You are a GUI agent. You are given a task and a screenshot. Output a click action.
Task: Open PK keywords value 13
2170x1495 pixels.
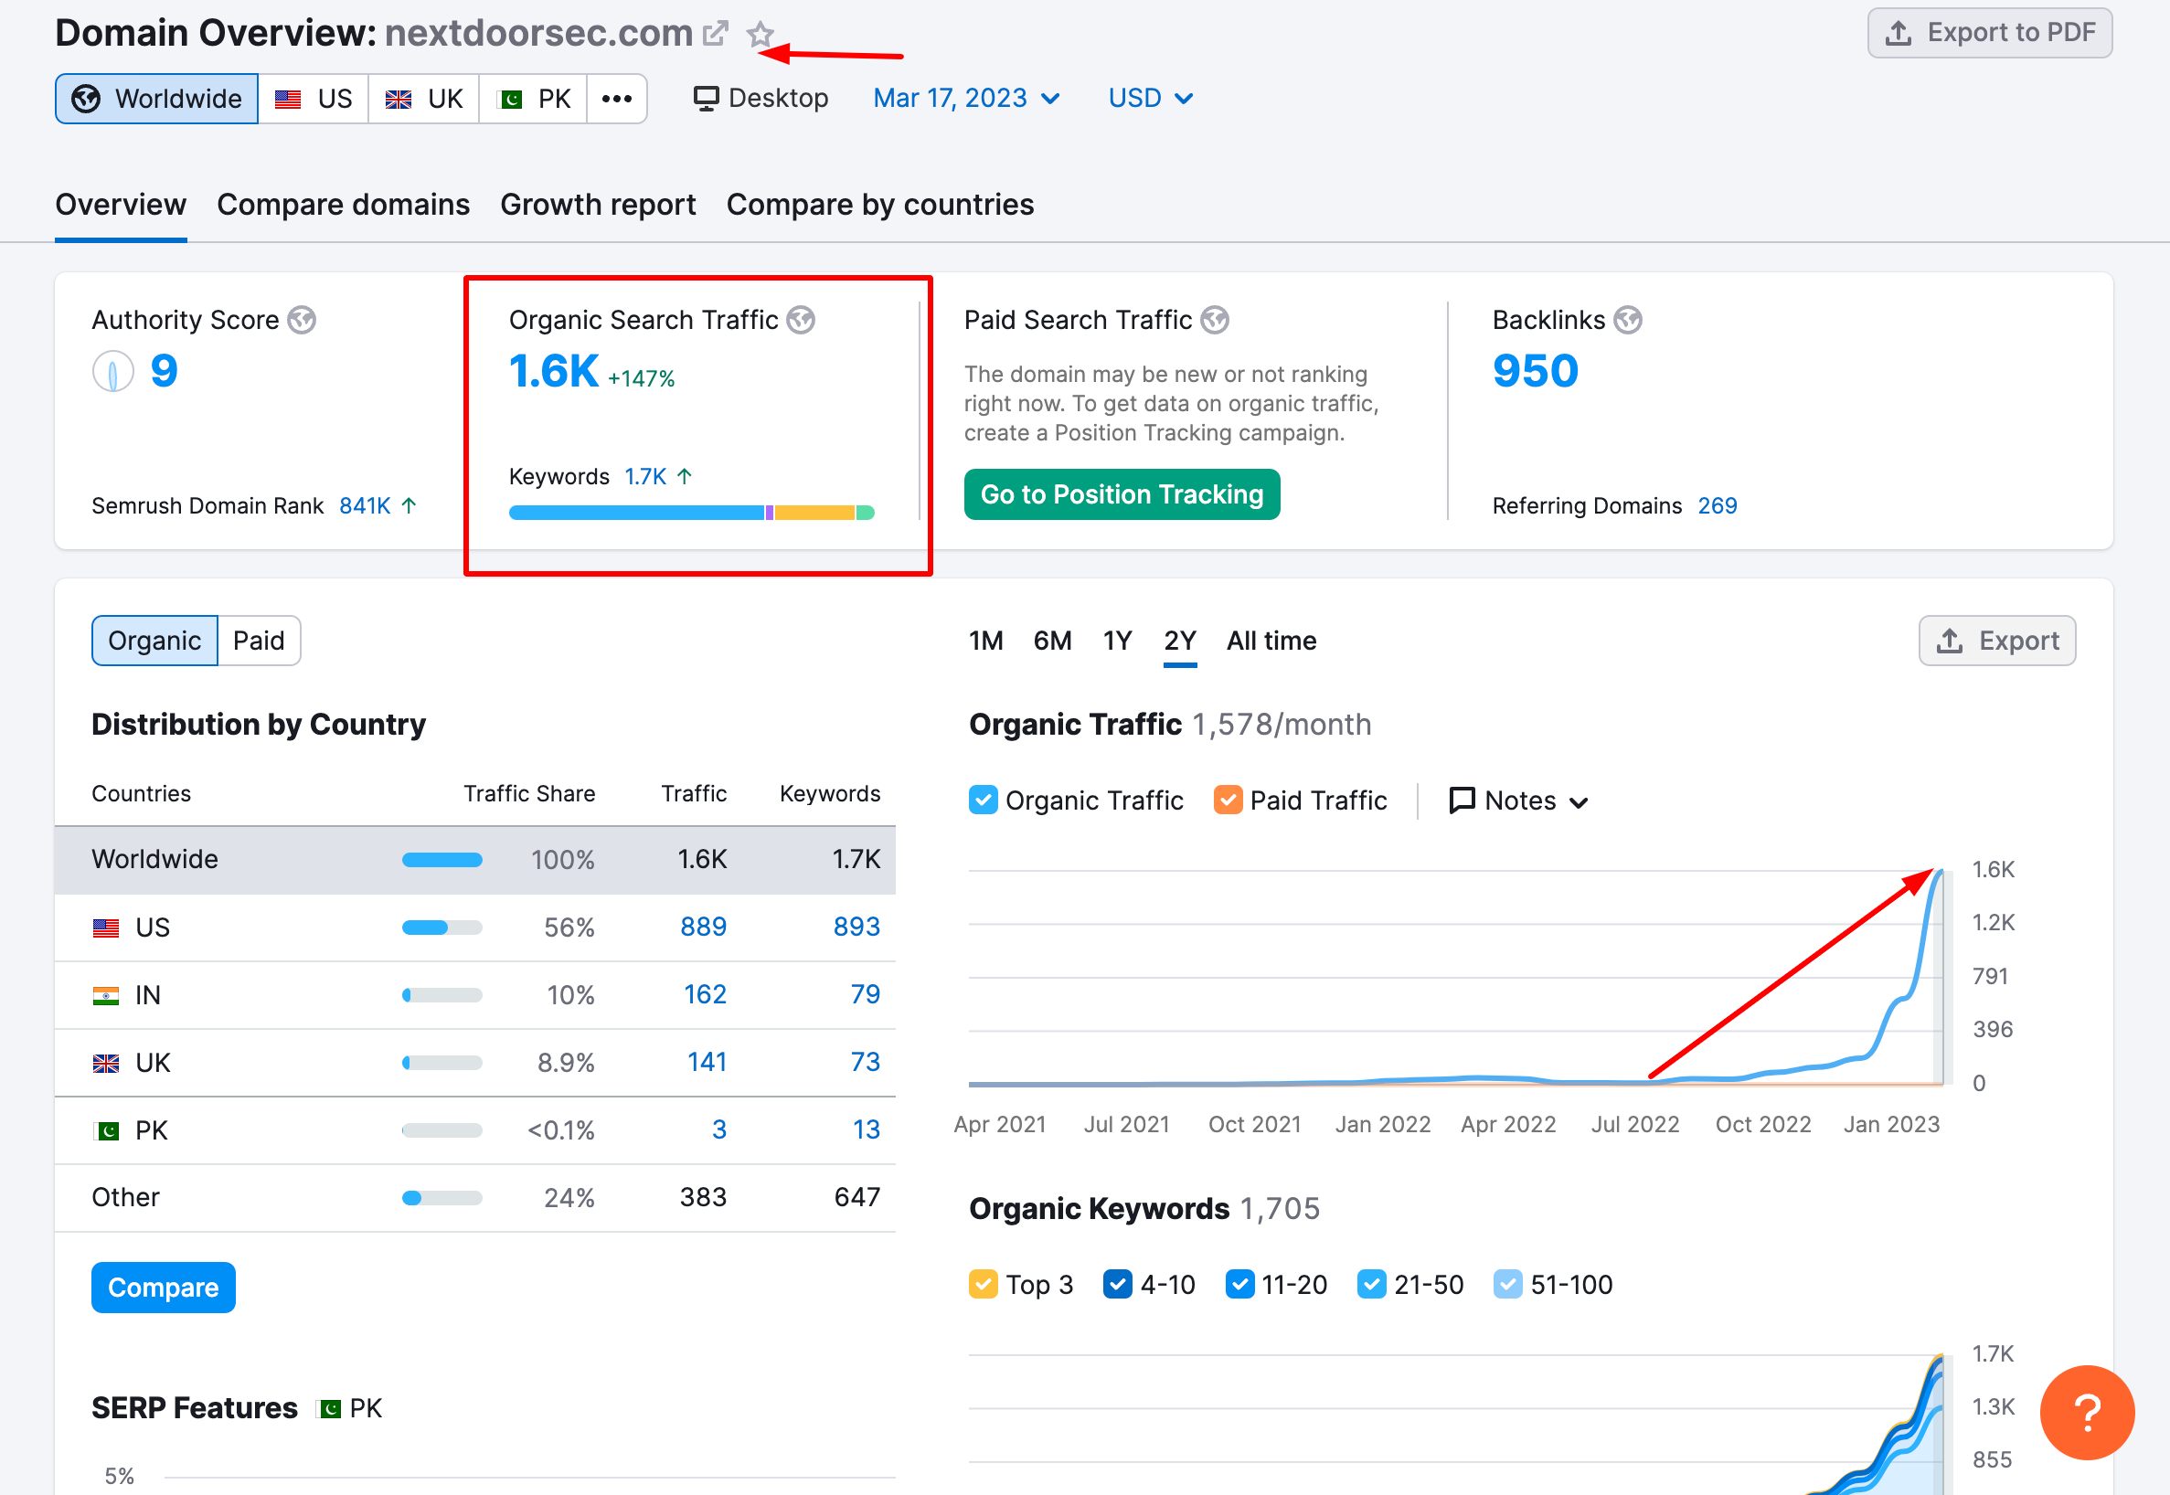coord(866,1129)
